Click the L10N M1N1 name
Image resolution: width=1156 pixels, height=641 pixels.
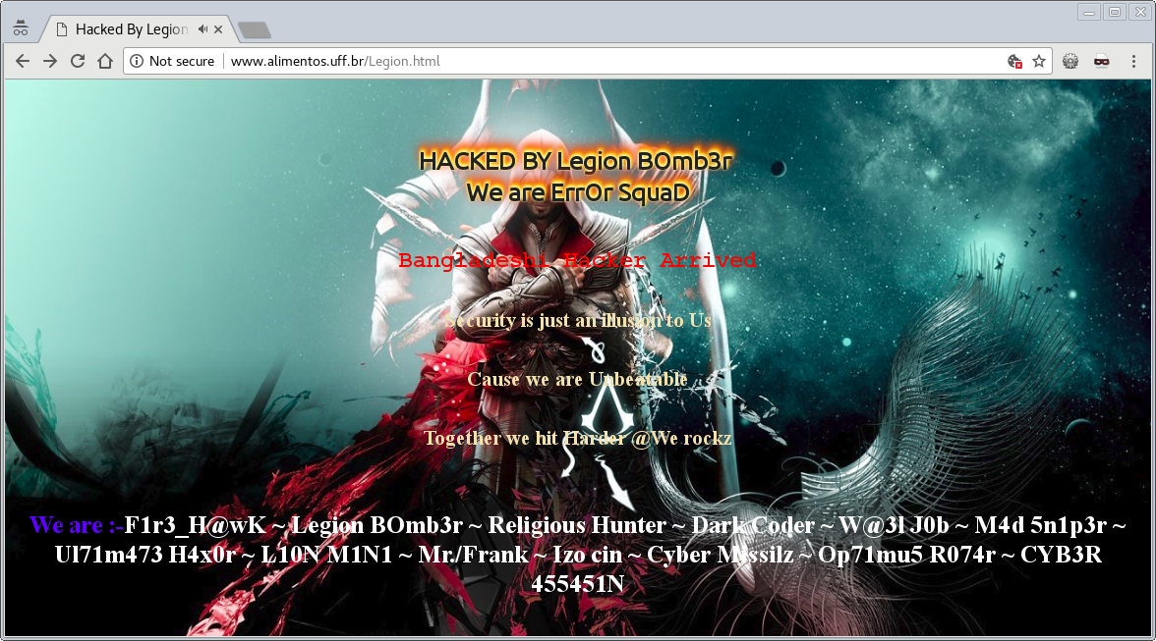click(x=326, y=555)
